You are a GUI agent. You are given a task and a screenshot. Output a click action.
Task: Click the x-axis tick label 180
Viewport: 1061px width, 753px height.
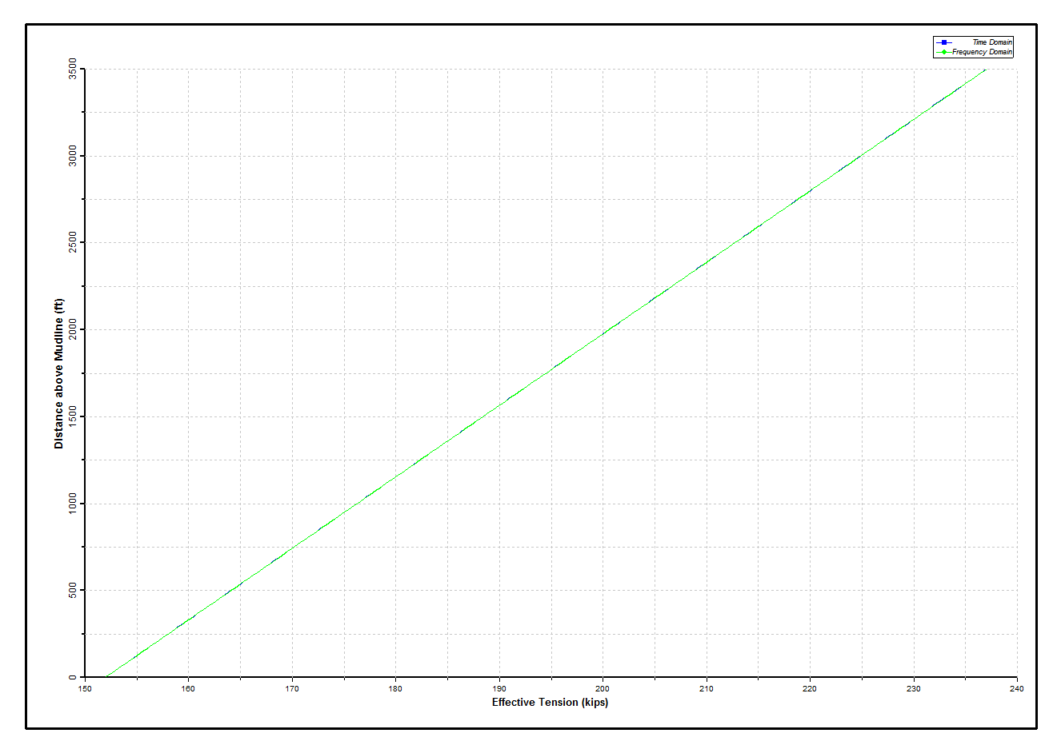[x=395, y=688]
